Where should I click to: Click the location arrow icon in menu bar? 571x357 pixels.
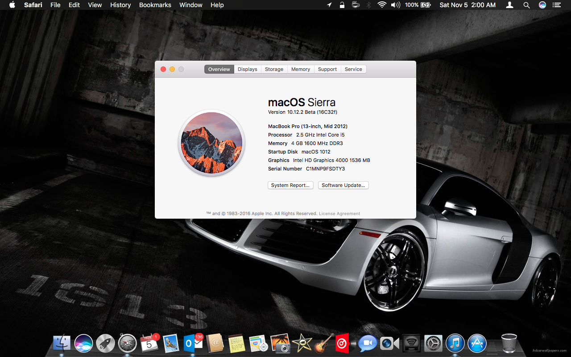click(x=329, y=5)
